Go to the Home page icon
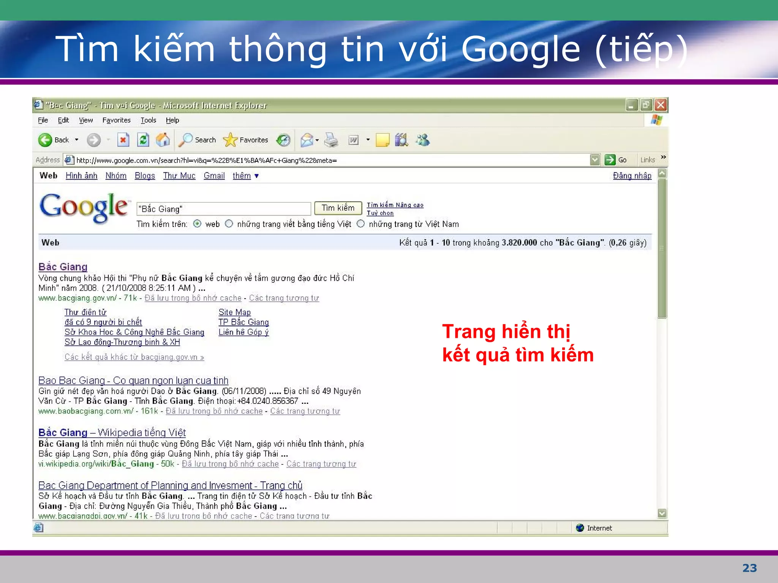Viewport: 778px width, 583px height. point(163,140)
